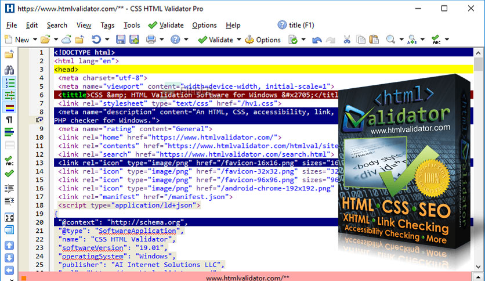
Task: Click the <!DOCTYPE html> line
Action: point(263,52)
